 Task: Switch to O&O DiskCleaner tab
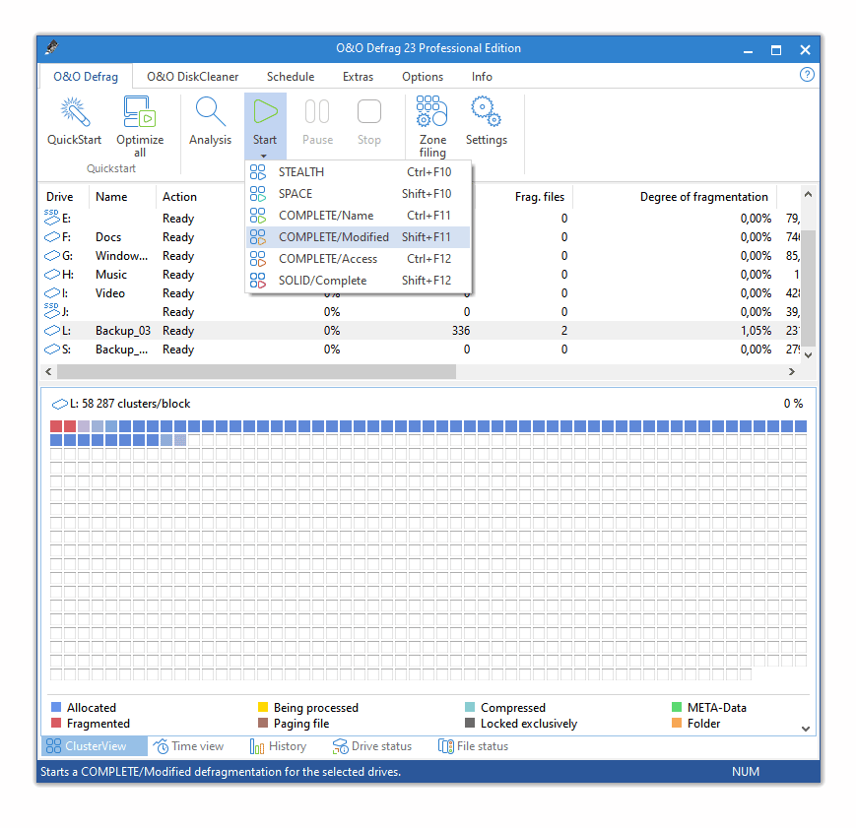[x=192, y=77]
